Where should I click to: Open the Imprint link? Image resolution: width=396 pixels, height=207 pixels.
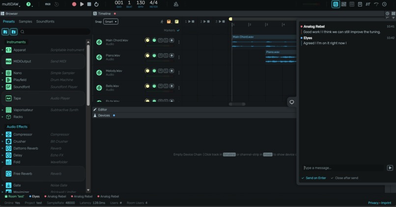386,203
